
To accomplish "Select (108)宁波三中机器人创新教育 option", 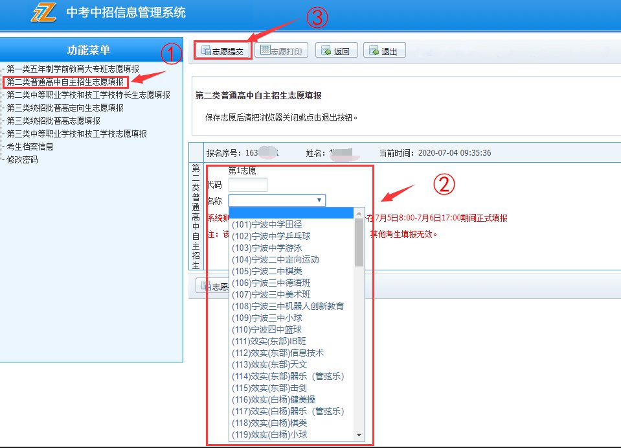I will [x=291, y=306].
